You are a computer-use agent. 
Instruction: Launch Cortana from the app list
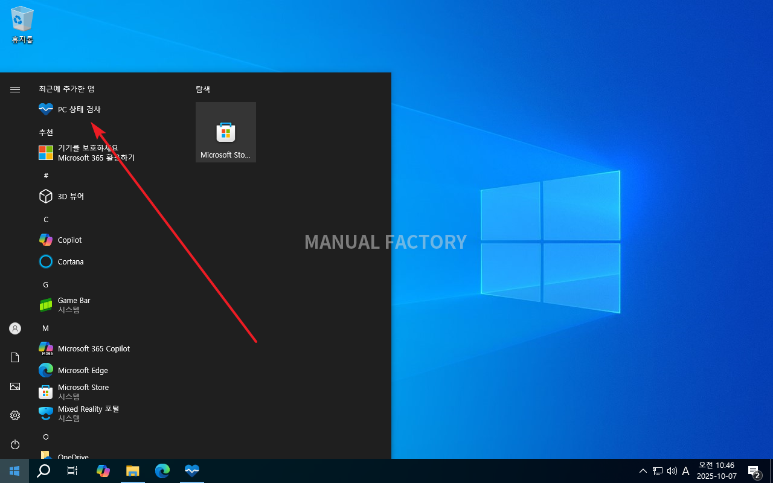click(71, 261)
